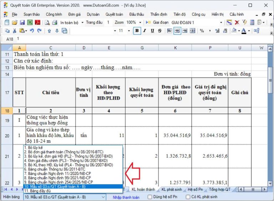Open the 'Tổng hợp QT' sheet tab

pos(219,189)
